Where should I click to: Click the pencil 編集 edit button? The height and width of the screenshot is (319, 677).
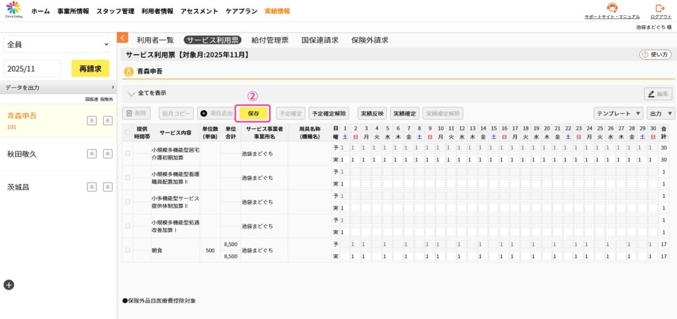(x=658, y=94)
